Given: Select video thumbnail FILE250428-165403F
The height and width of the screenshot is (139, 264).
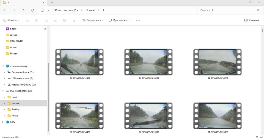Looking at the screenshot, I should click(x=148, y=62).
